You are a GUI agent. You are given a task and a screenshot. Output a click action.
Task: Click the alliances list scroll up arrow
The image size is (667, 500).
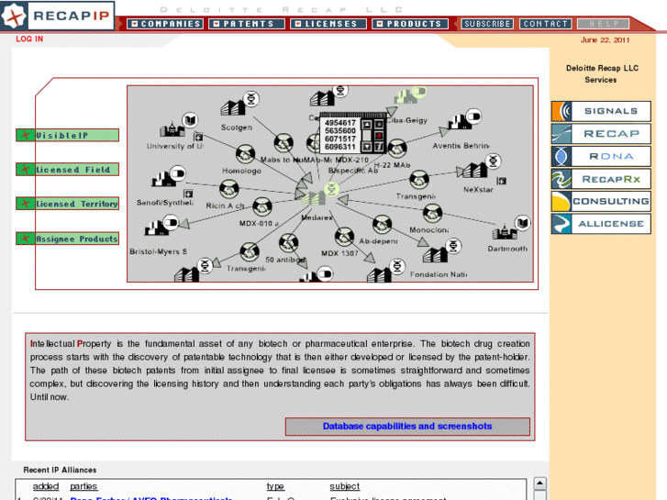point(539,483)
